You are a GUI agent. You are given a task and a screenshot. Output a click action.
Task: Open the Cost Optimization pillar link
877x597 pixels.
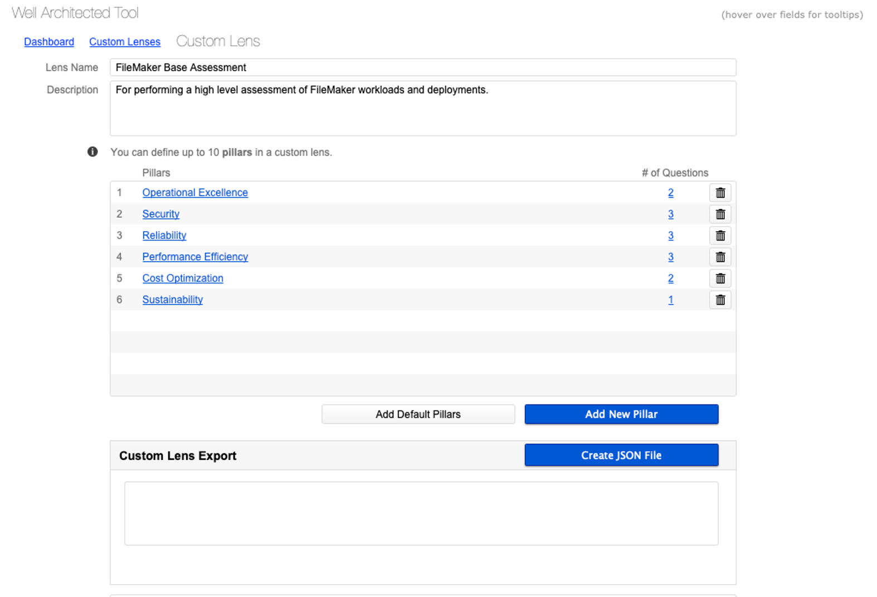tap(183, 278)
